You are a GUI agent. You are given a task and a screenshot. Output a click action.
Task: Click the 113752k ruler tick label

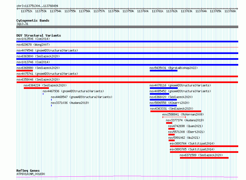coord(27,11)
